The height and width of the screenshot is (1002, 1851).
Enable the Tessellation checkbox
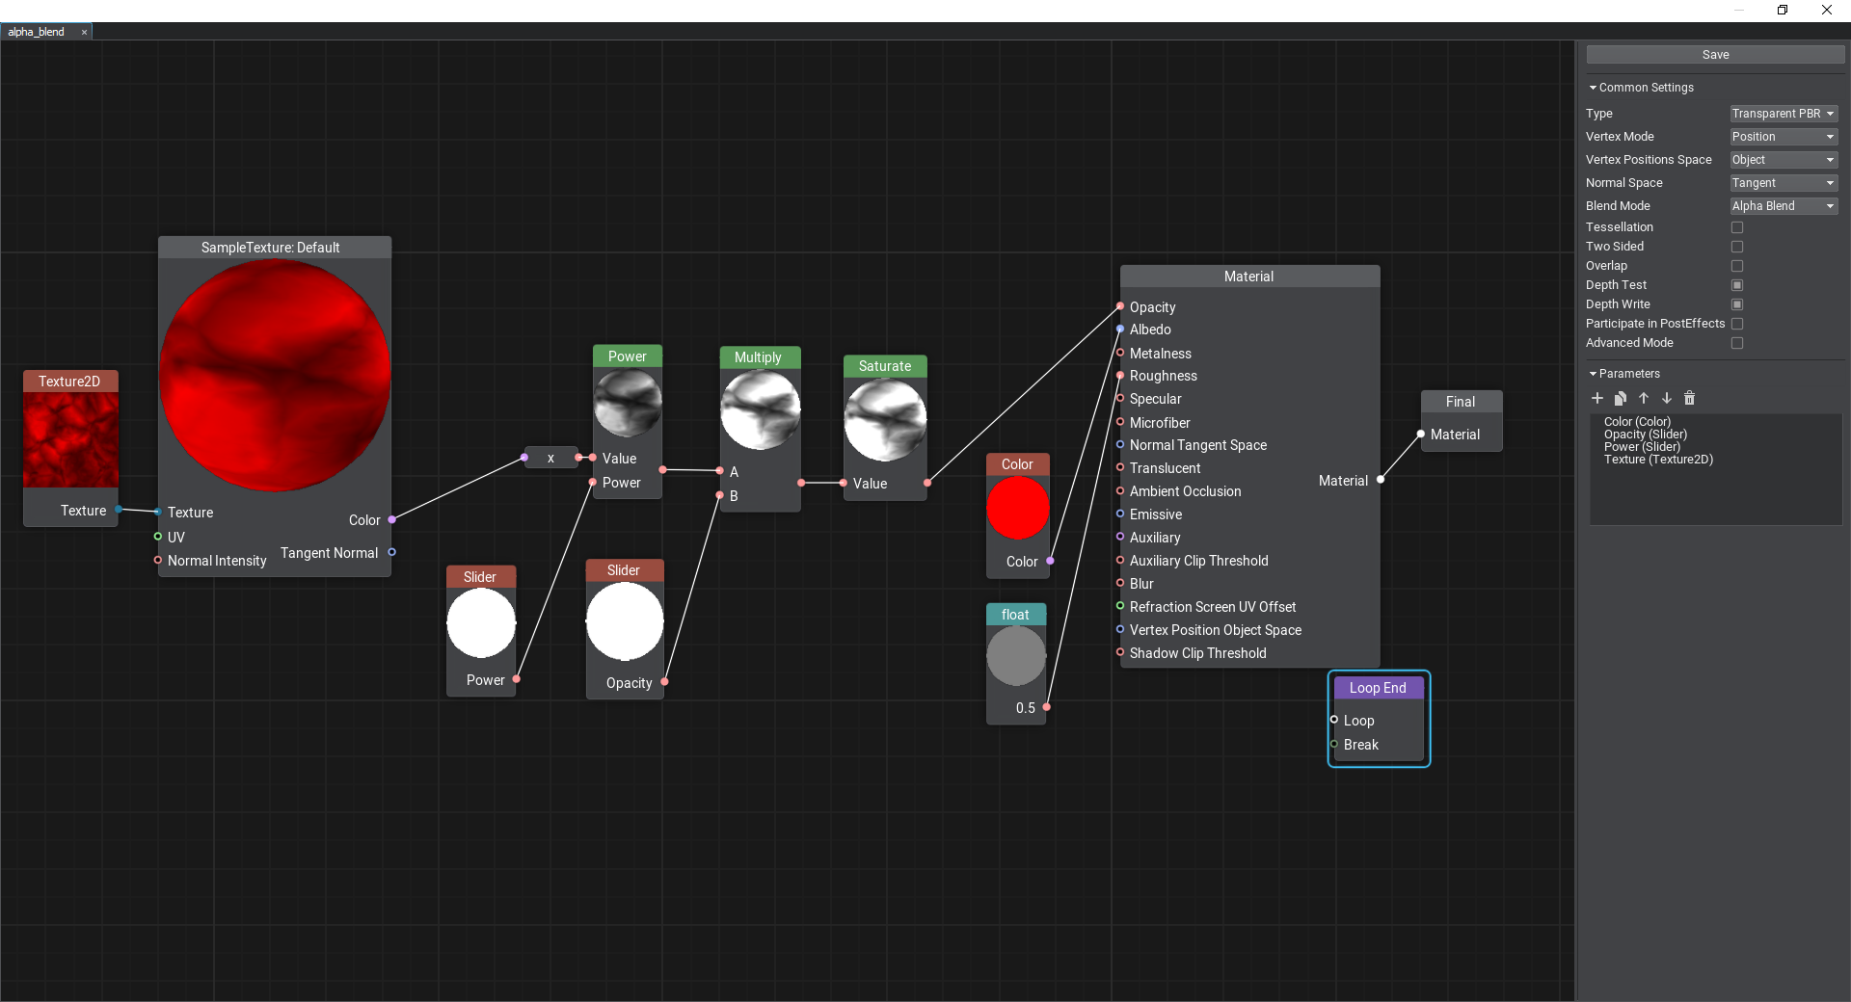(1737, 227)
